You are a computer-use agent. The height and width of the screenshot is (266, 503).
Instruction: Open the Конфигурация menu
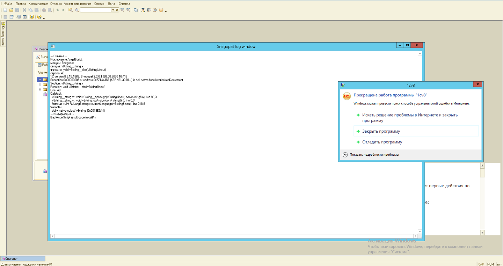38,4
